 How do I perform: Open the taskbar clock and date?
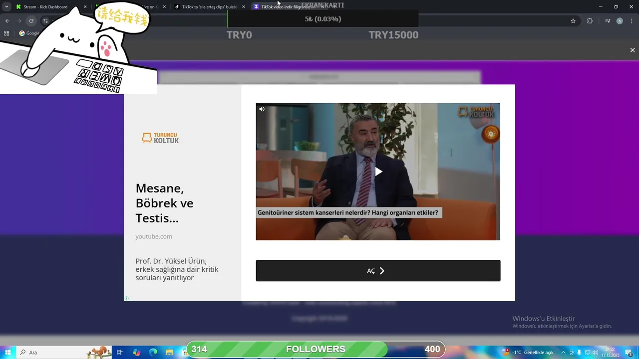click(610, 353)
